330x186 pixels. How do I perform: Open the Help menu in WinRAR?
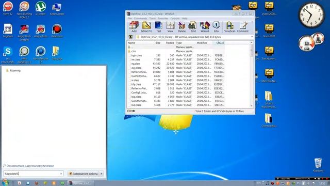coord(185,19)
